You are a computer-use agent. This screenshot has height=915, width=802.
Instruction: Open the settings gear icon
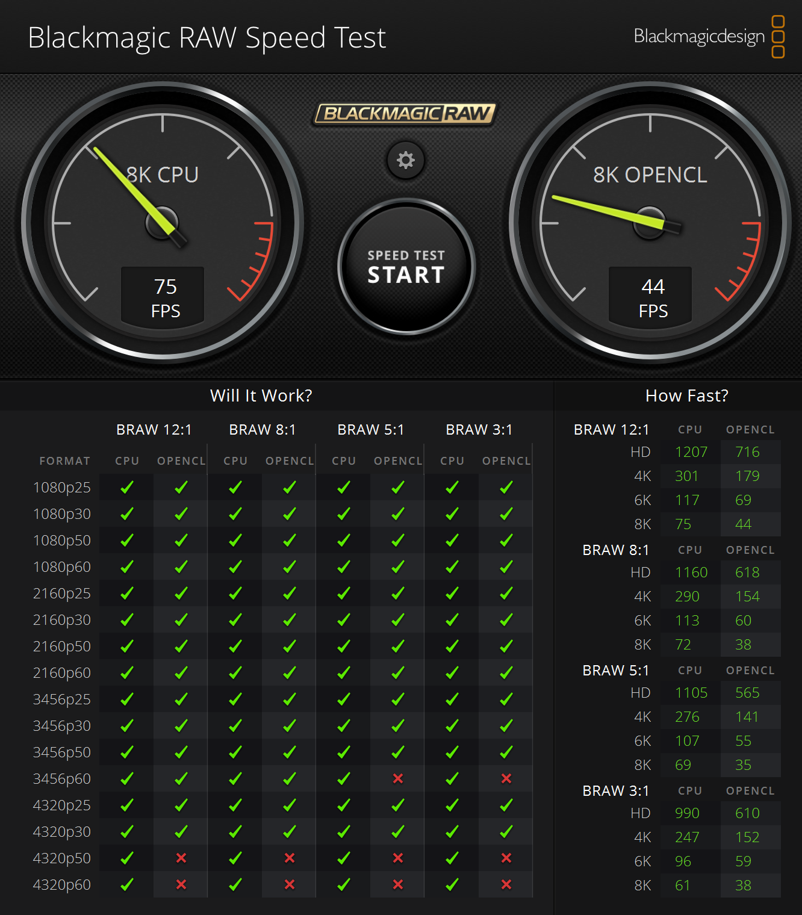(x=406, y=160)
